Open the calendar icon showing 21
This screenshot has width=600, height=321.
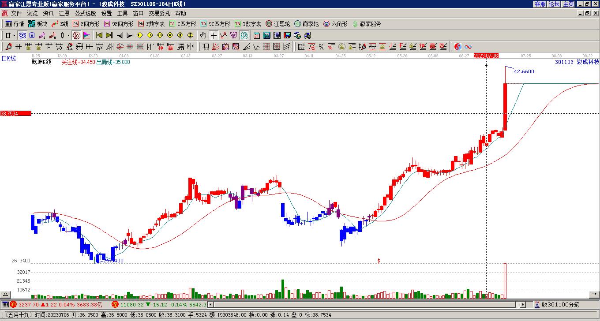257,35
